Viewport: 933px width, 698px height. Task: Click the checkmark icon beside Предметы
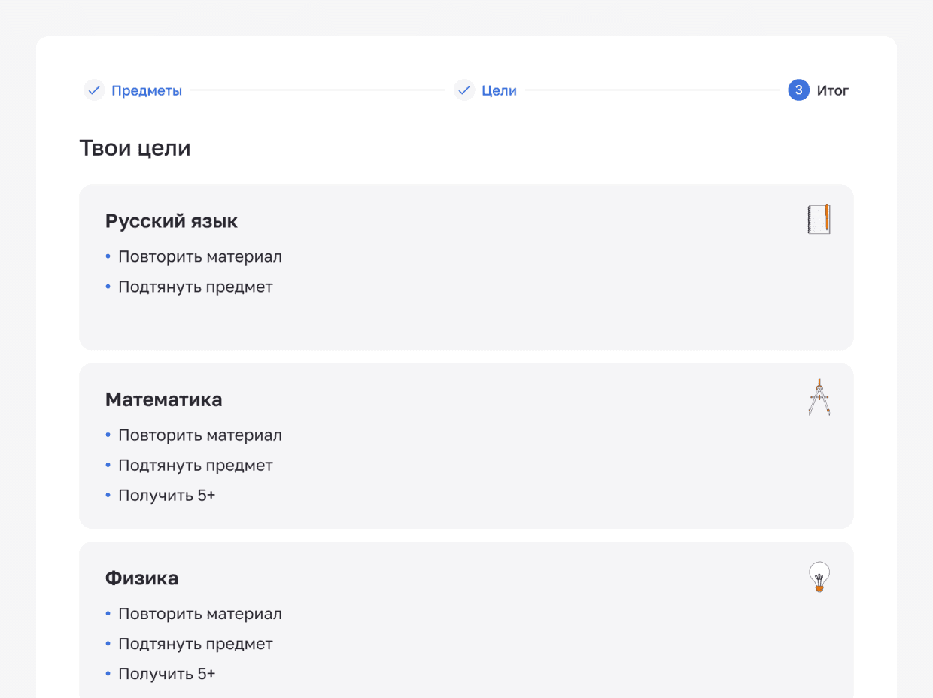point(94,90)
